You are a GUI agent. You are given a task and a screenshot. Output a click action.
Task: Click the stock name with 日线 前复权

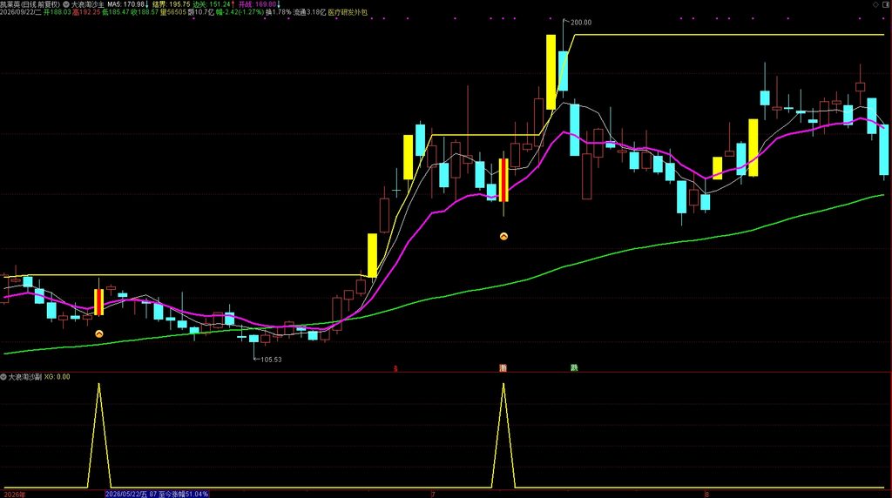click(x=30, y=4)
